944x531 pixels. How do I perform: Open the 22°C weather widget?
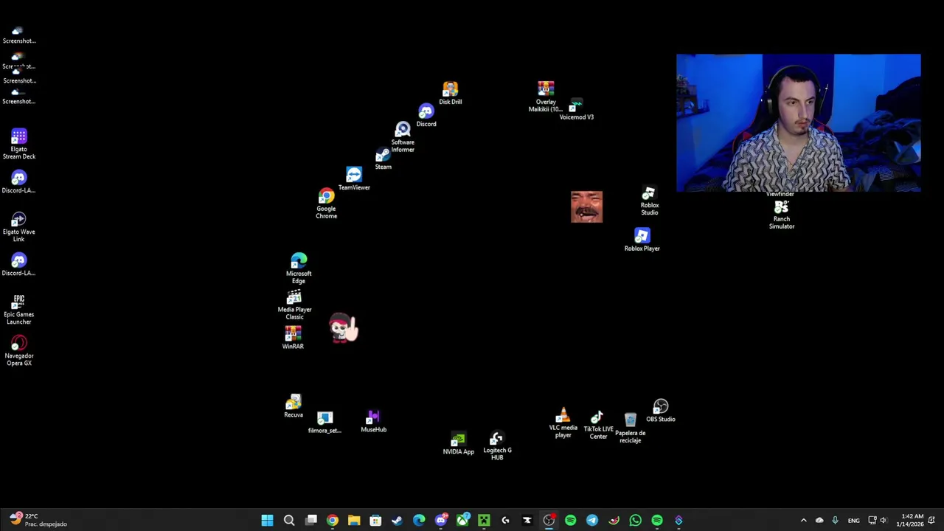pos(37,520)
